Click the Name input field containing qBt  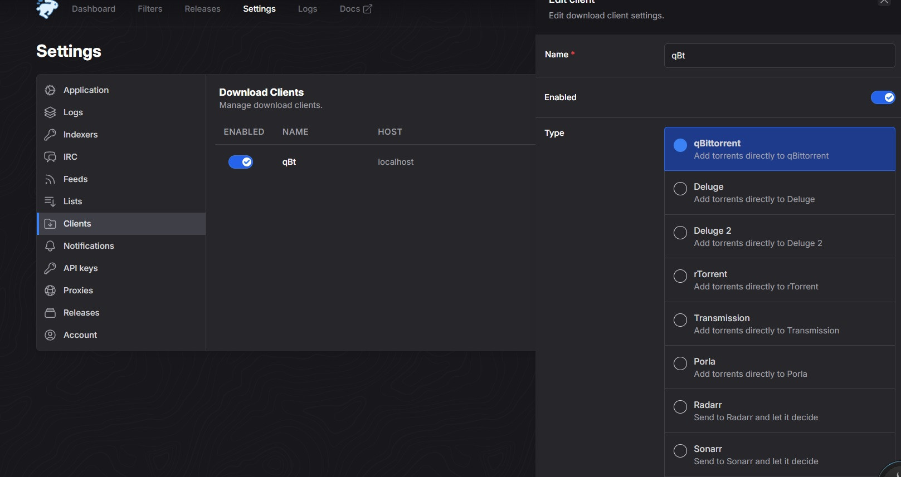[x=780, y=56]
